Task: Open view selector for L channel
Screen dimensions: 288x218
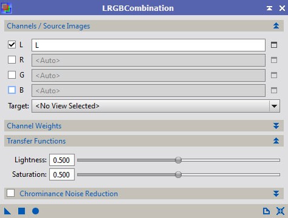Action: click(274, 45)
